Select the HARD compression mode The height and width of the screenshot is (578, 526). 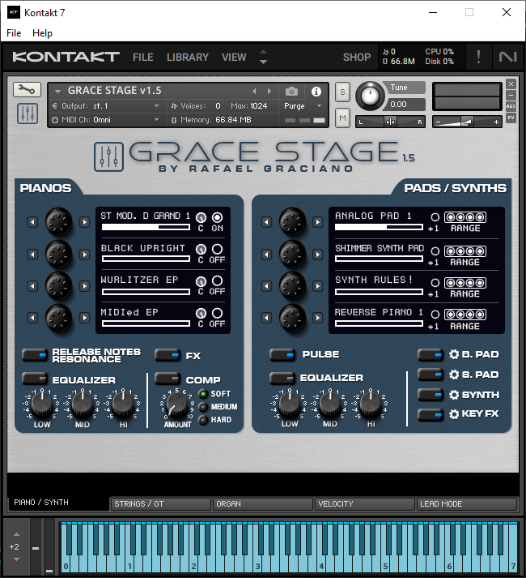coord(203,419)
